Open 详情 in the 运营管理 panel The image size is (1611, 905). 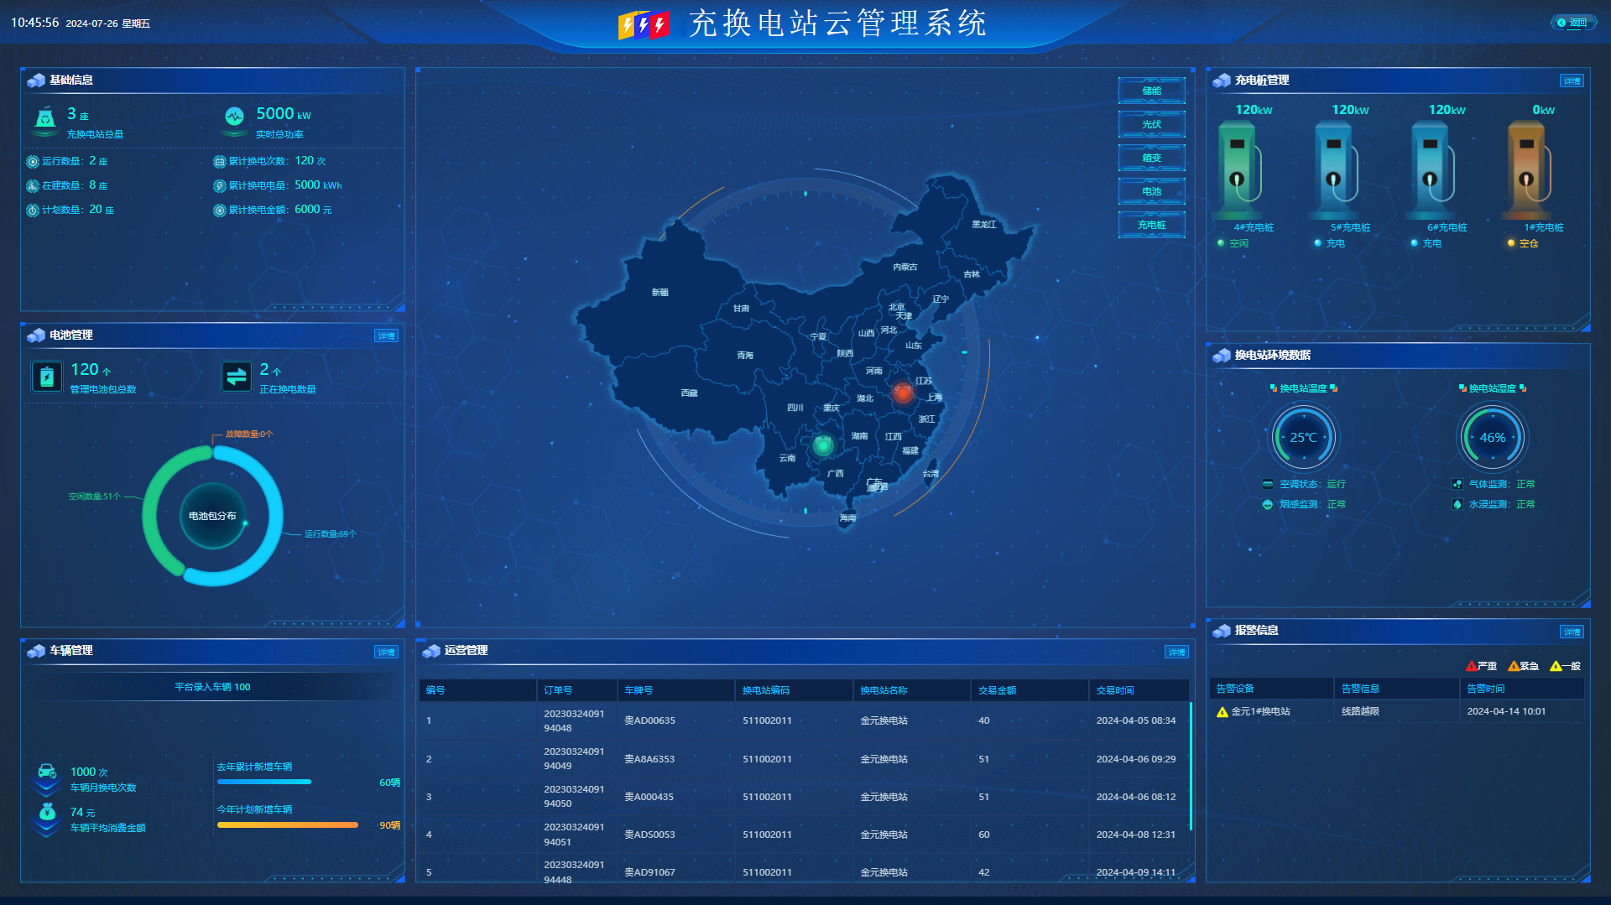pyautogui.click(x=1176, y=653)
